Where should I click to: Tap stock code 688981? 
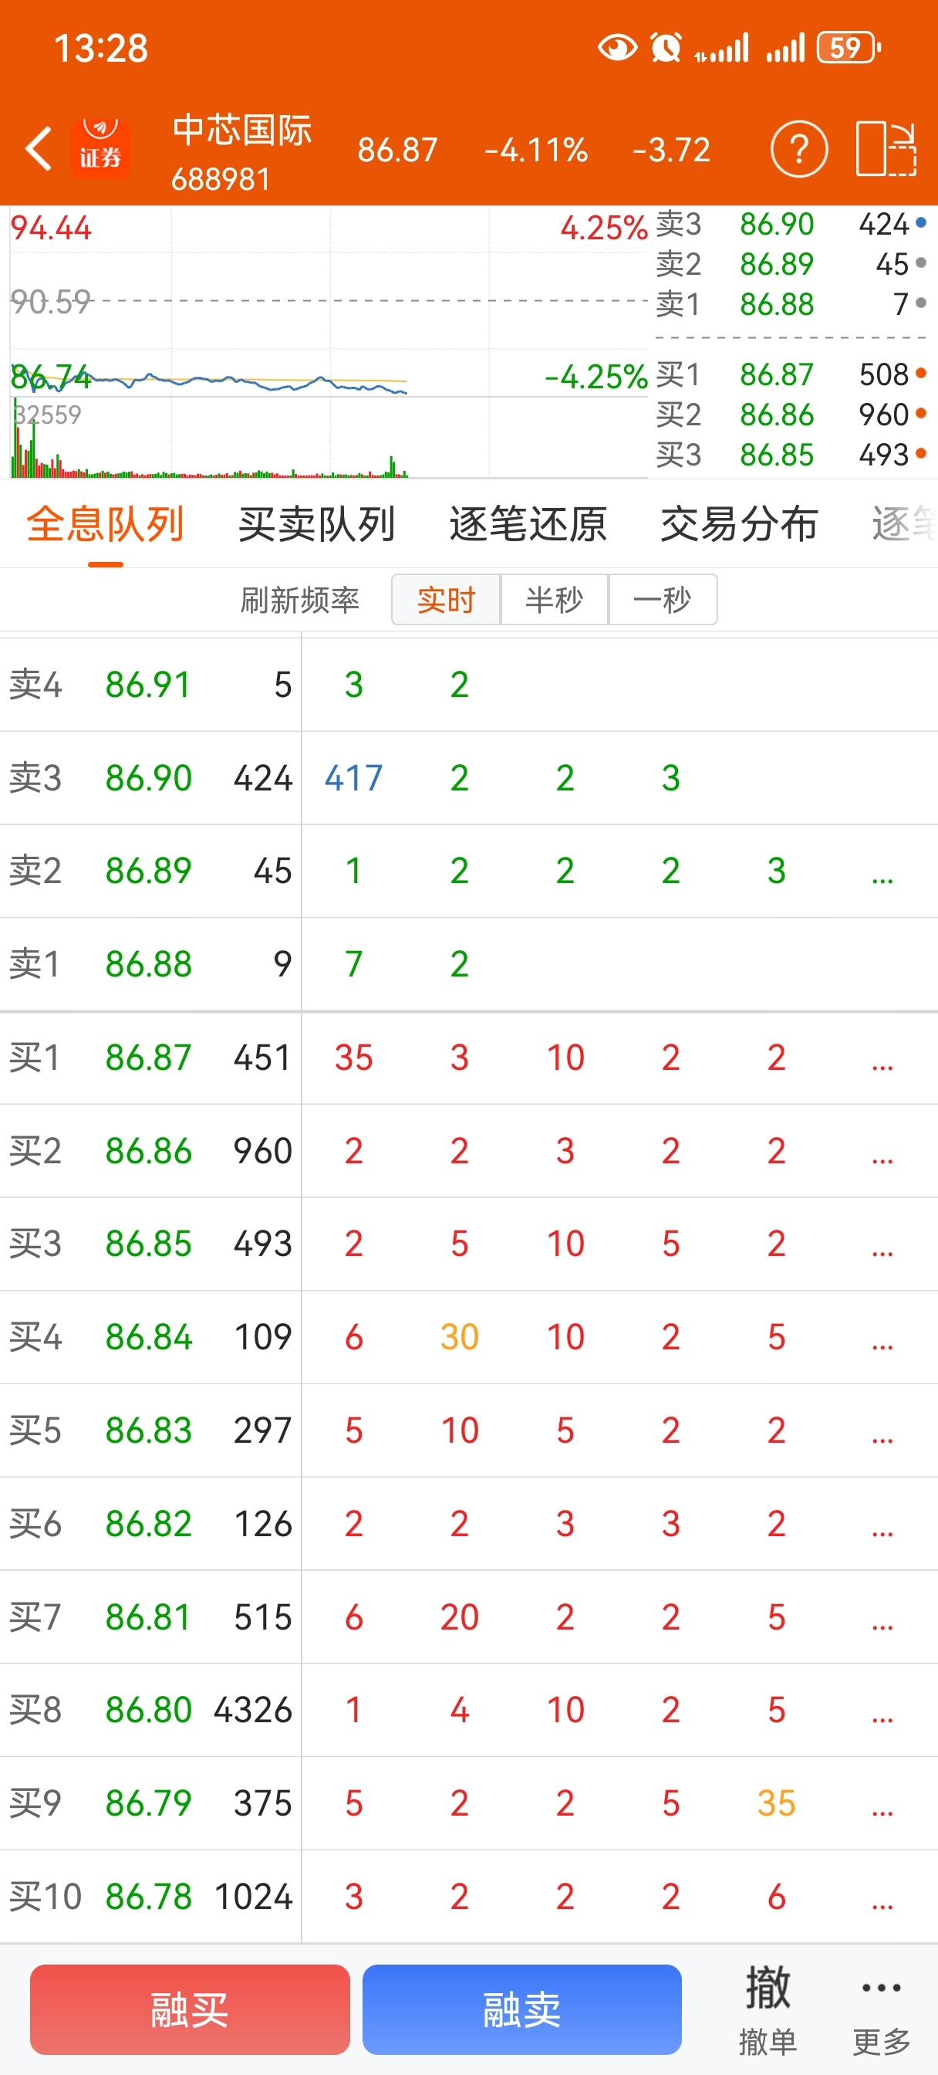[x=221, y=179]
